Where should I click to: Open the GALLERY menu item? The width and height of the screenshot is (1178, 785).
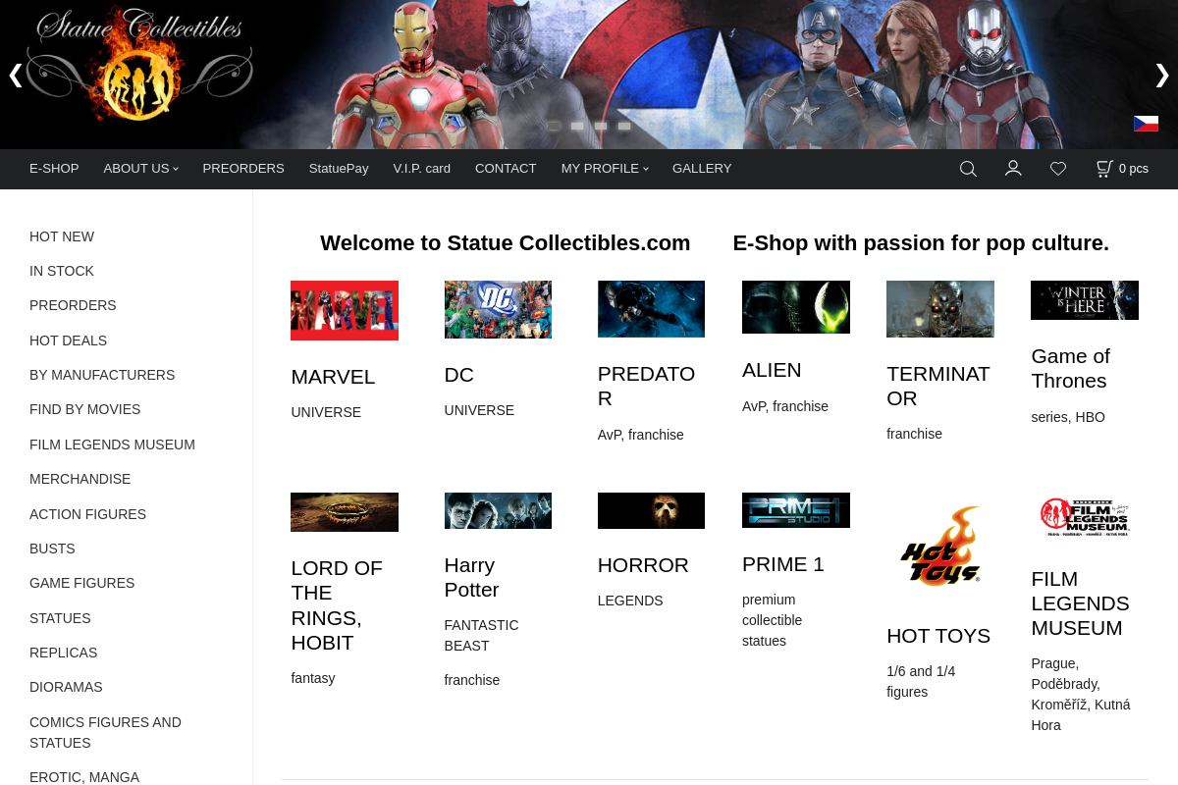(702, 168)
